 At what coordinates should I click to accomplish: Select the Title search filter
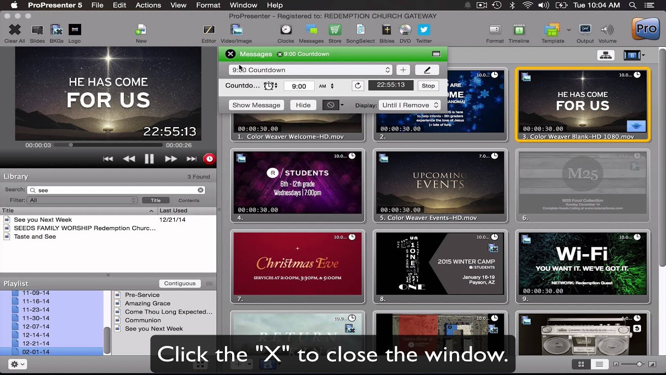point(156,200)
